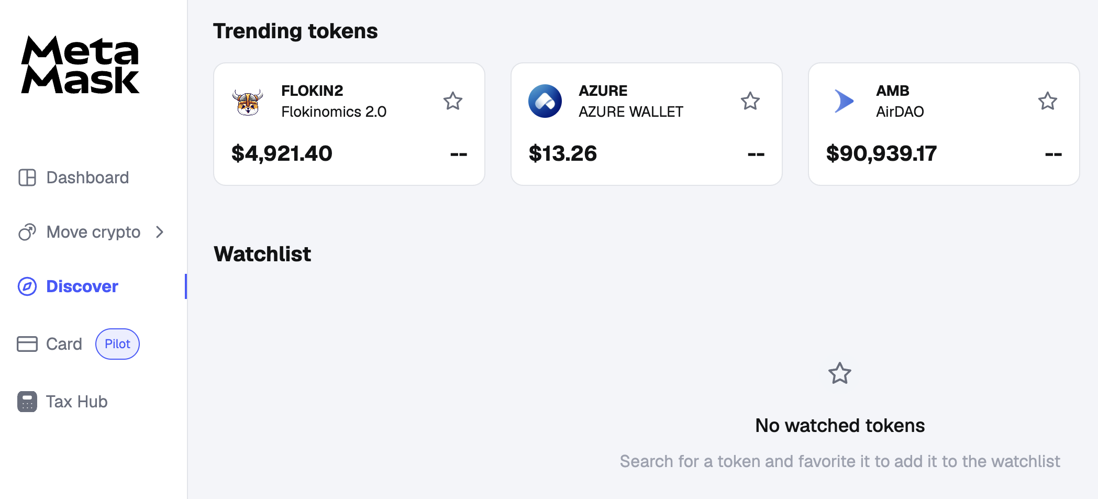Click the Move crypto coins icon
The height and width of the screenshot is (499, 1098).
[27, 232]
